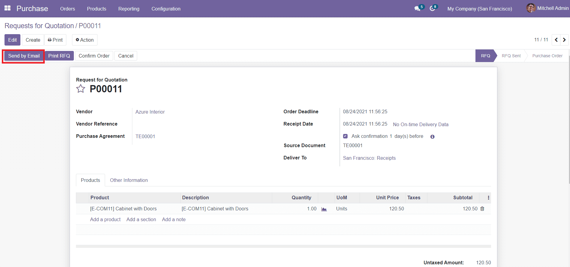Toggle the Ask confirmation checkbox
This screenshot has height=267, width=570.
(x=345, y=136)
